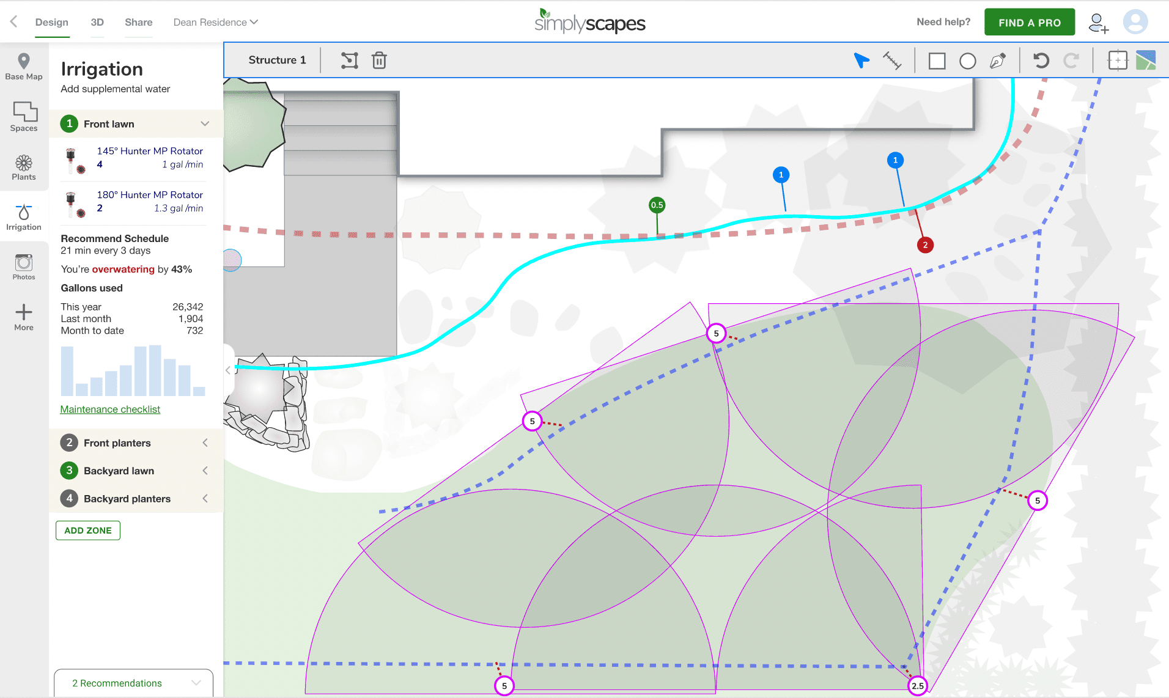This screenshot has width=1169, height=698.
Task: Click the ADD ZONE button
Action: pos(88,531)
